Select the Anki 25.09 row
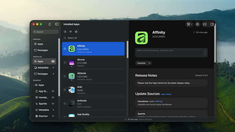 pyautogui.click(x=93, y=90)
